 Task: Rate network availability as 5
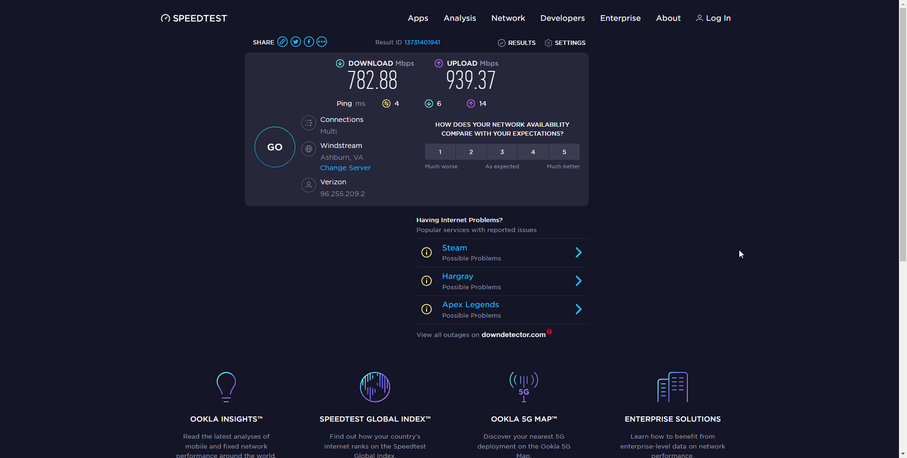click(x=564, y=152)
